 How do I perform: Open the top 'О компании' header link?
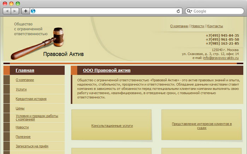click(x=179, y=26)
